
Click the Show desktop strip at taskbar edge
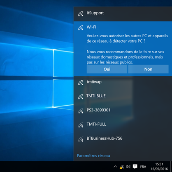click(x=171, y=167)
